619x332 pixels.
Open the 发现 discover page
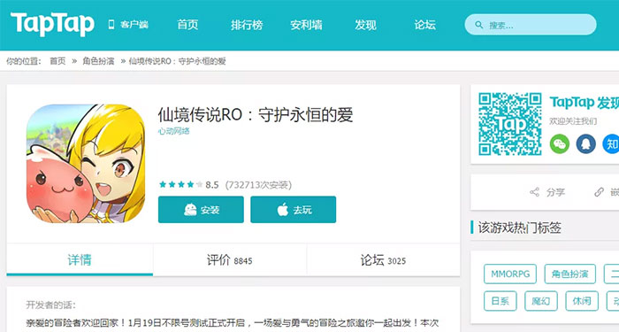[x=365, y=25]
